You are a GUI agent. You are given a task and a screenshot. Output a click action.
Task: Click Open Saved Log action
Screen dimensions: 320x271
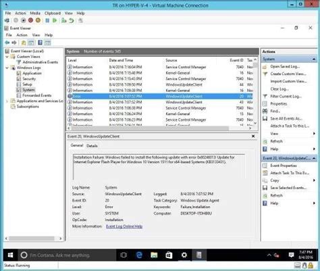click(285, 66)
